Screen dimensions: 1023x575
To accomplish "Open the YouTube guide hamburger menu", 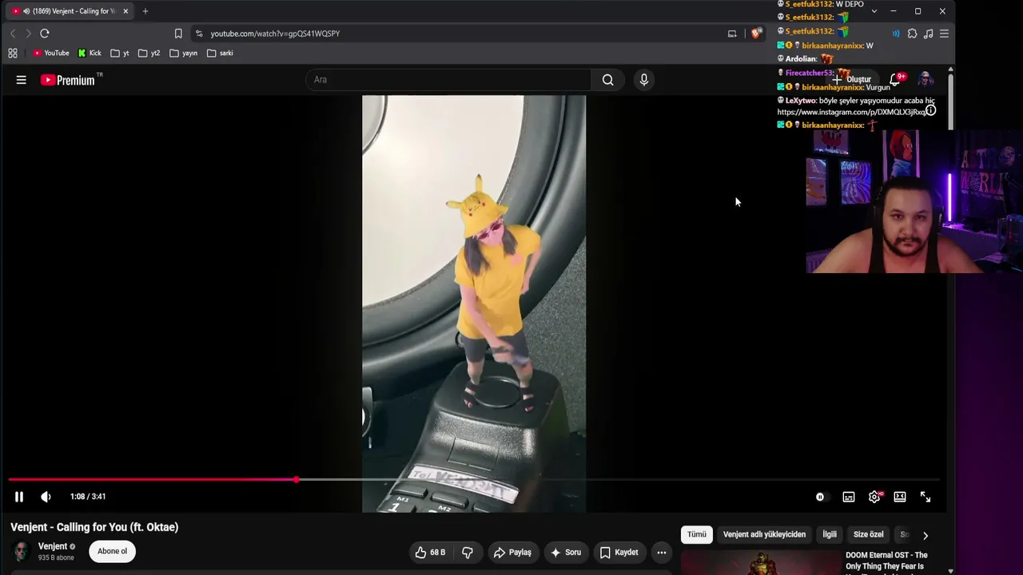I will tap(22, 80).
